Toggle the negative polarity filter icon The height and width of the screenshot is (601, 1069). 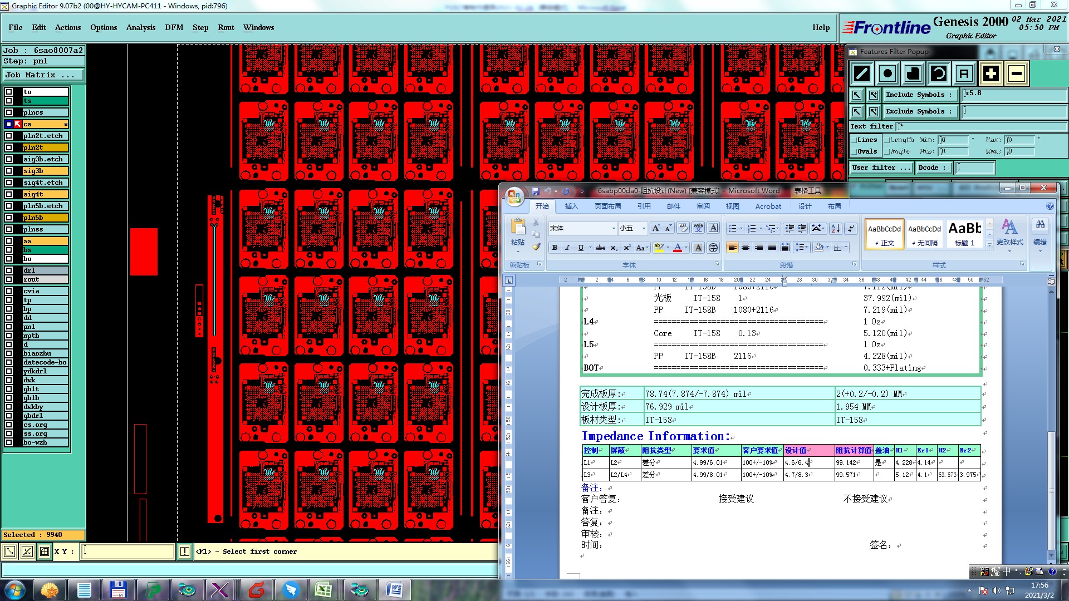point(1016,73)
